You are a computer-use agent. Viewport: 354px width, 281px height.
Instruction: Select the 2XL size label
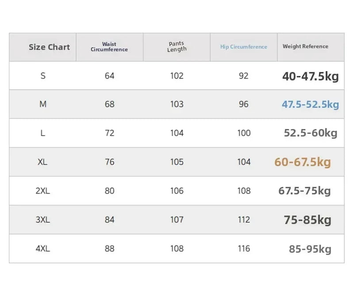(42, 190)
